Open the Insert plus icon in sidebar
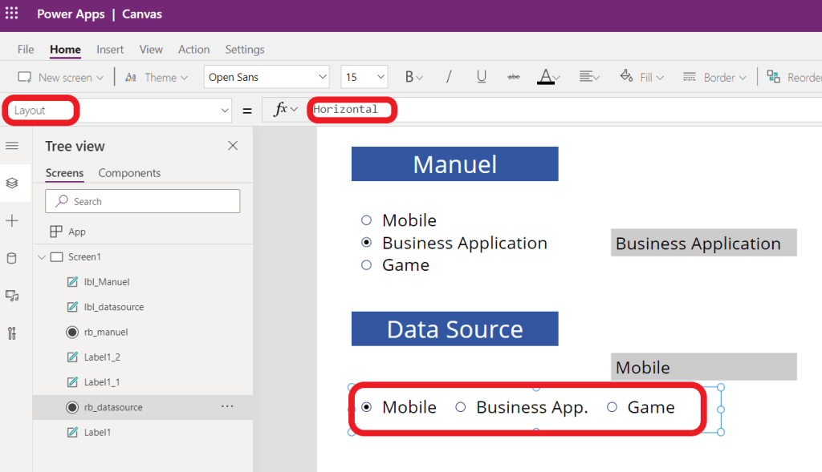This screenshot has width=822, height=472. (12, 220)
